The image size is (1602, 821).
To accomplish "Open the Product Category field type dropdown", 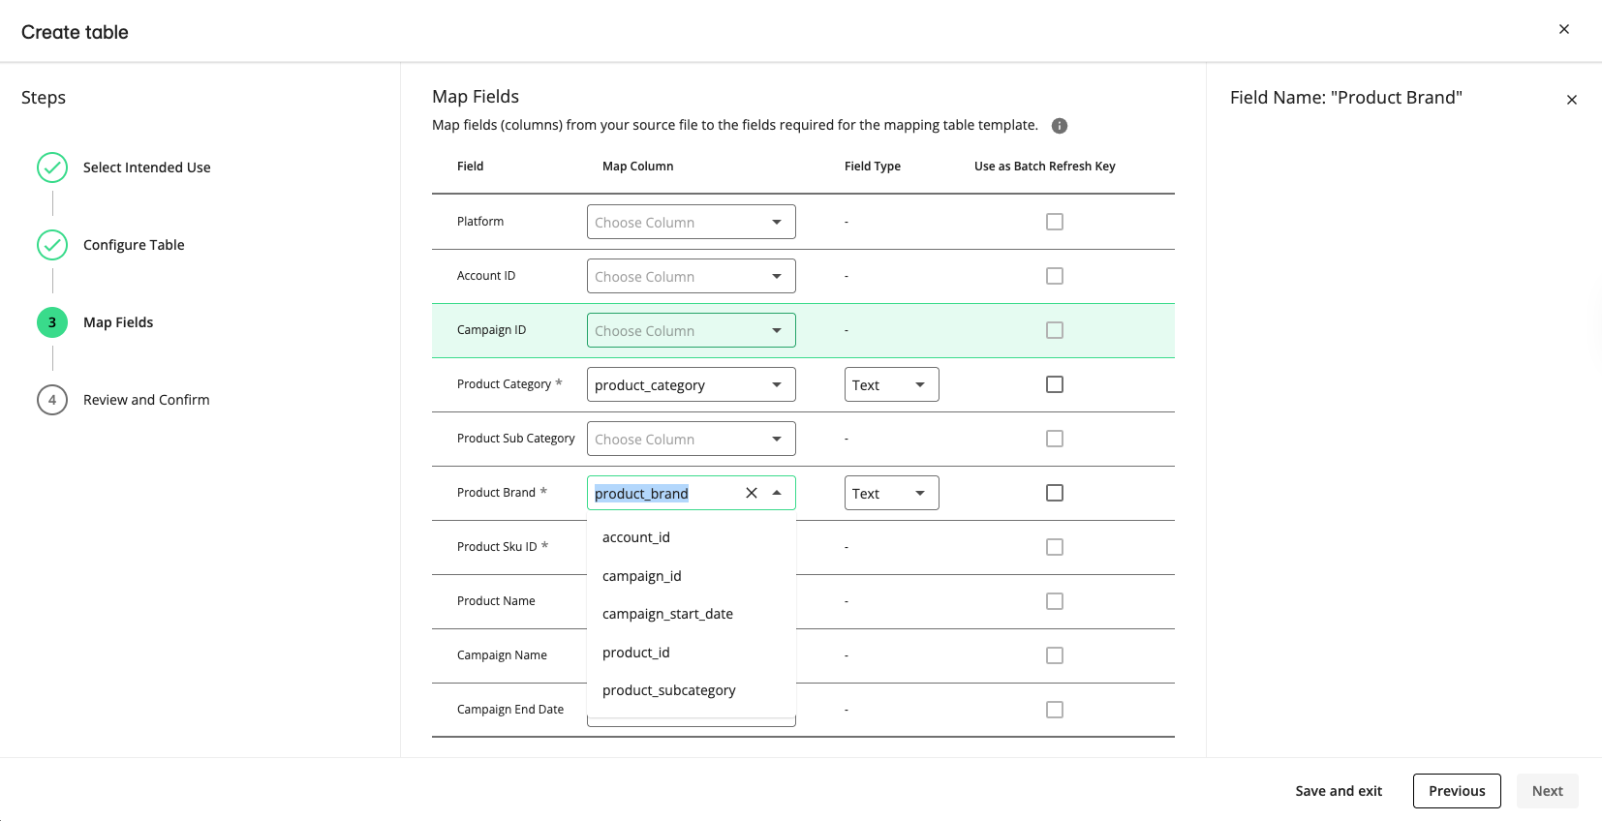I will click(x=891, y=384).
